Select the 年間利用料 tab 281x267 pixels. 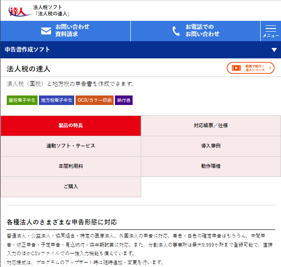tap(71, 167)
